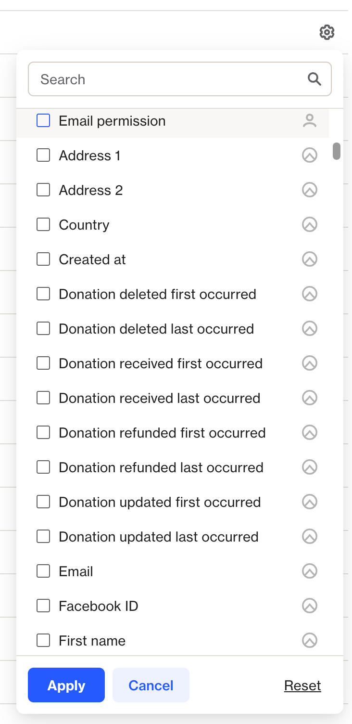This screenshot has height=724, width=352.
Task: Click the circle icon next to Country
Action: (x=310, y=225)
